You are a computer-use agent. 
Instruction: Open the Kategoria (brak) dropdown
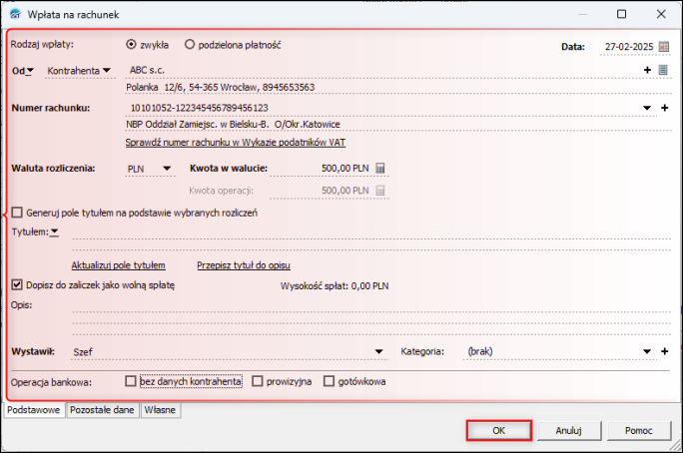[647, 351]
